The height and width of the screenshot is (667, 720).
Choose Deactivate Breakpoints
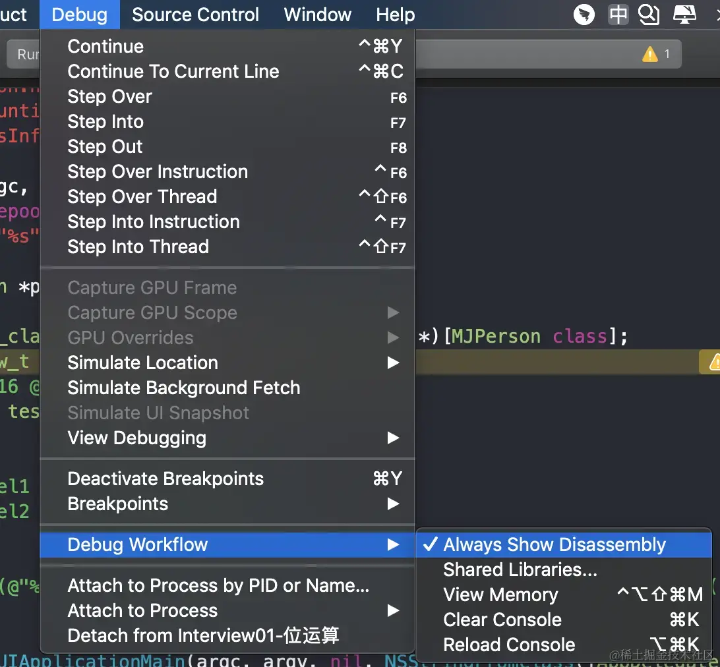227,478
